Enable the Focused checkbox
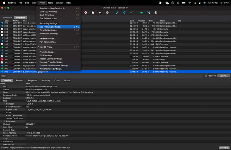 (206, 76)
